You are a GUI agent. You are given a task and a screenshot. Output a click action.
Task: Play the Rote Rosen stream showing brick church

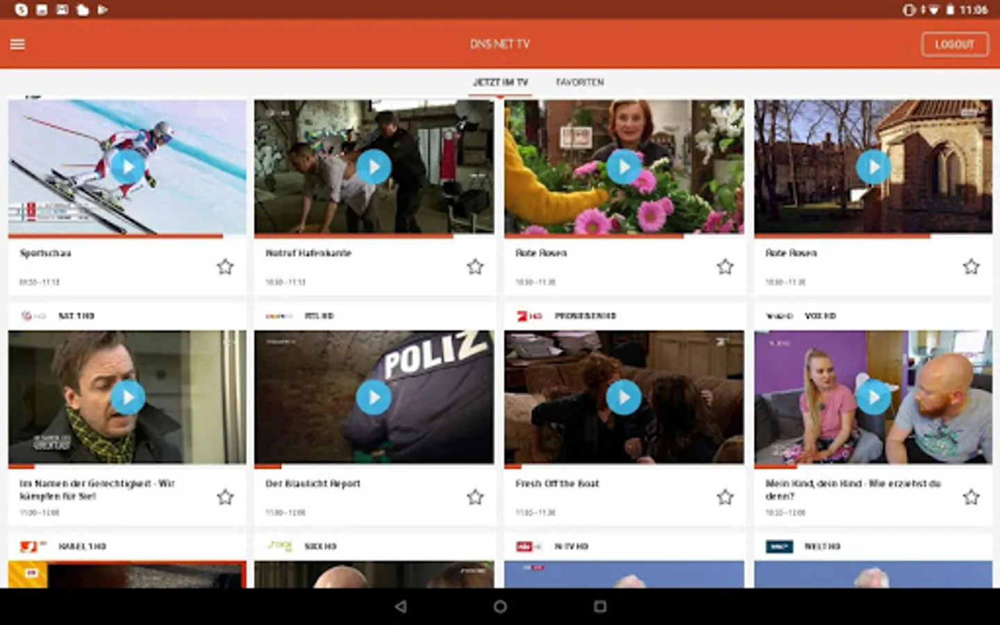tap(873, 167)
